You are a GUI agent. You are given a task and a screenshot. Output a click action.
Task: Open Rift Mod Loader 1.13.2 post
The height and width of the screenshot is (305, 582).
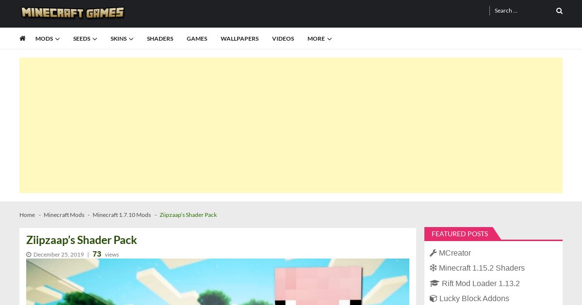[x=481, y=284]
